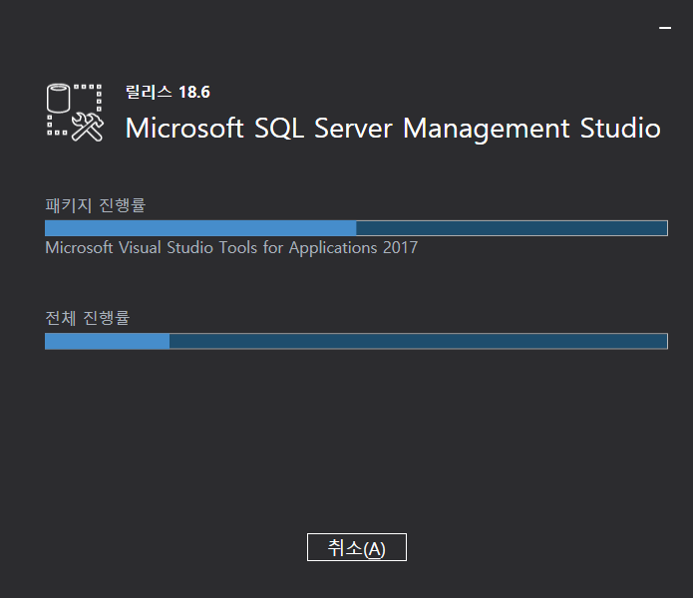Click the 전체 진행률 label
Viewport: 693px width, 598px height.
[x=87, y=318]
